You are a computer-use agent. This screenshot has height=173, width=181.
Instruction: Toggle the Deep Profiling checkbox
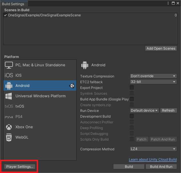coord(132,128)
